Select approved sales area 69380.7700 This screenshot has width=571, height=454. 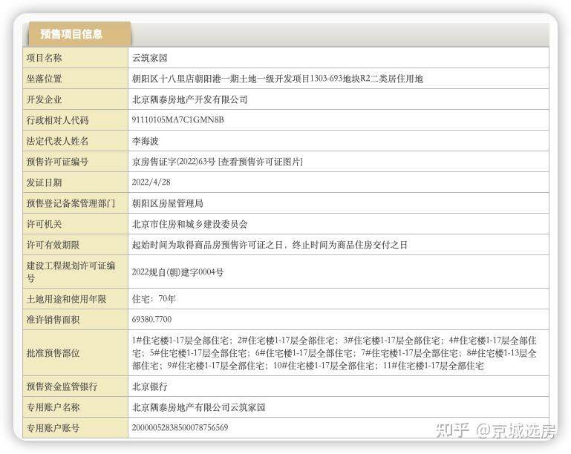(x=151, y=320)
